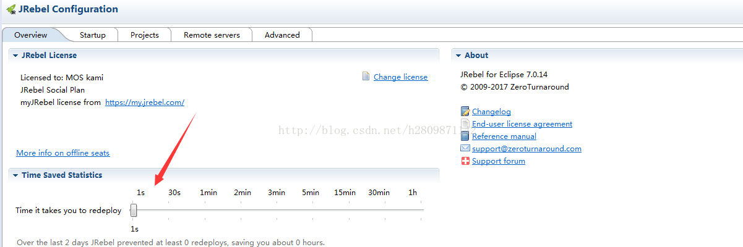Viewport: 743px width, 247px height.
Task: Click the 'Time it takes you to redeploy' label
Action: (69, 211)
